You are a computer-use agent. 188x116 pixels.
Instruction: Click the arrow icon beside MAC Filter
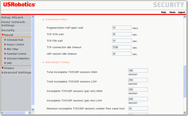point(5,49)
